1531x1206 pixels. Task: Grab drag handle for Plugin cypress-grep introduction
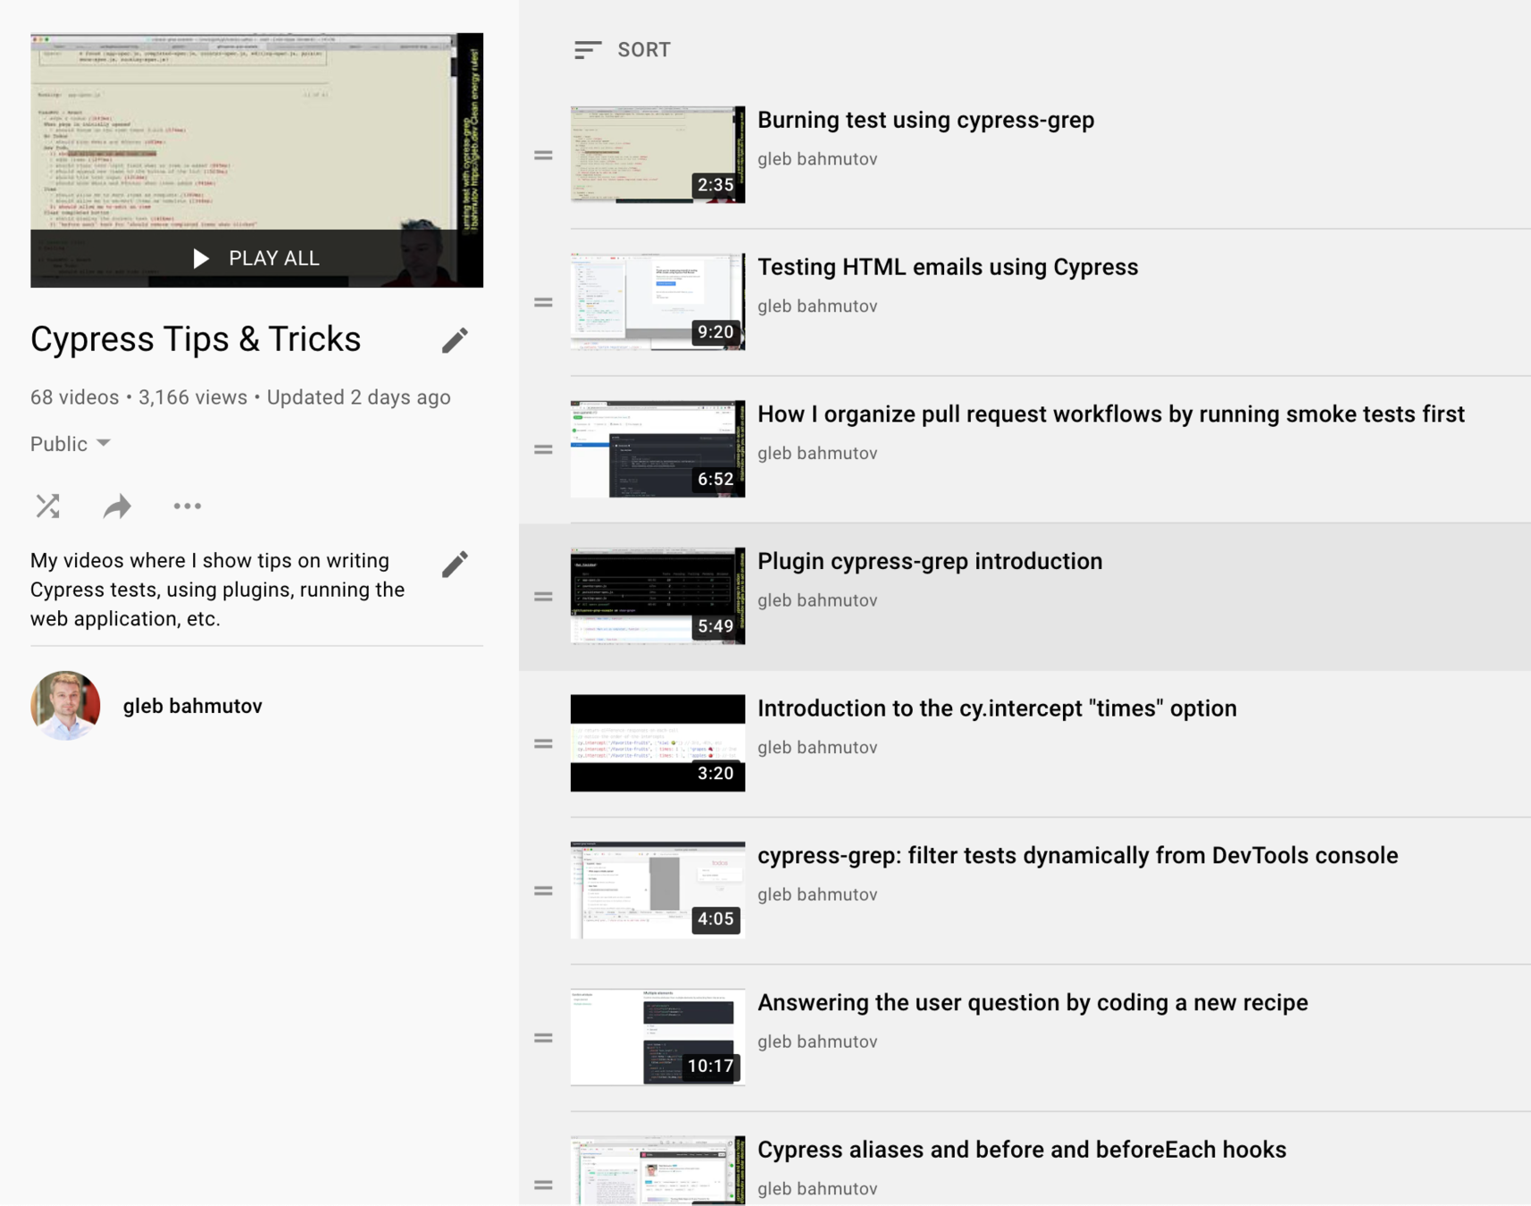543,597
